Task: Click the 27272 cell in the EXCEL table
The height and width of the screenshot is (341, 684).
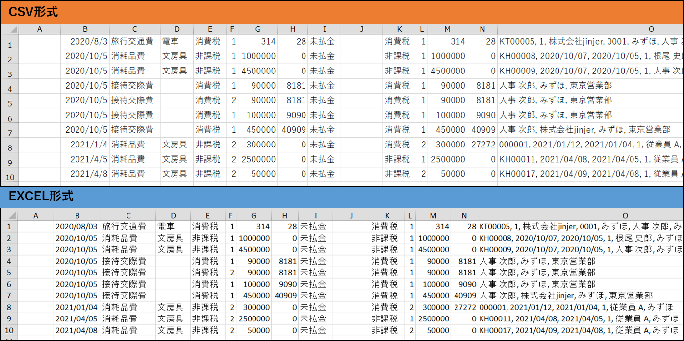Action: click(x=464, y=307)
